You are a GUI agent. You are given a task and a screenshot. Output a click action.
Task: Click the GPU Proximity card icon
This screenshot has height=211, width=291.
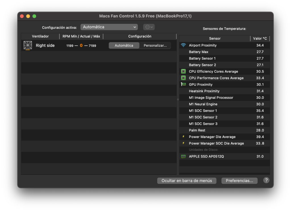[183, 85]
